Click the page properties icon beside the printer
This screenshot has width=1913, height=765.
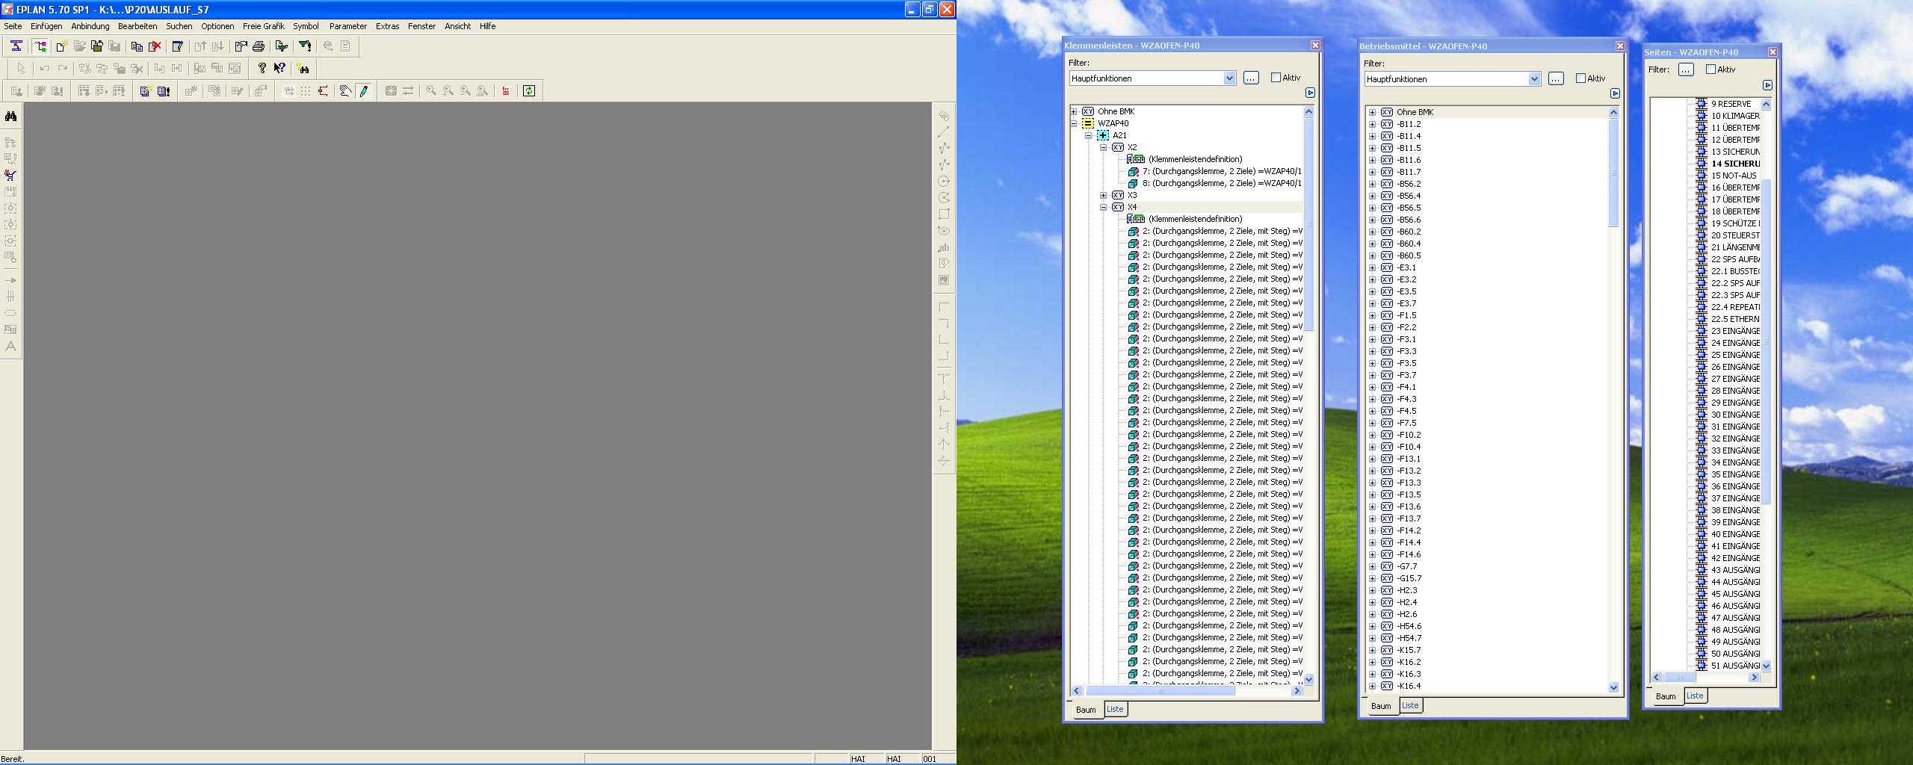[x=241, y=46]
